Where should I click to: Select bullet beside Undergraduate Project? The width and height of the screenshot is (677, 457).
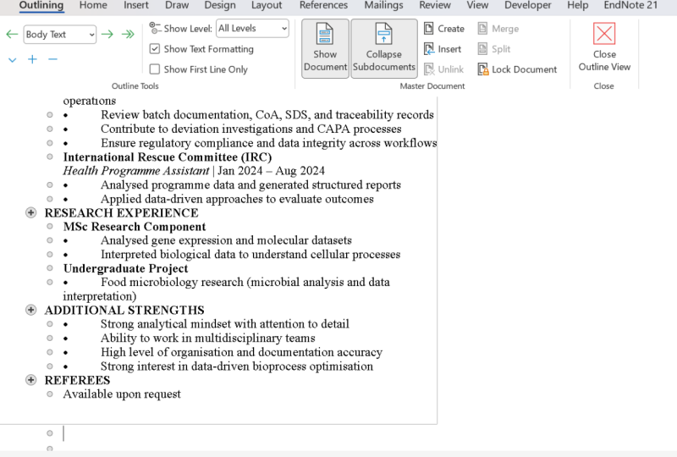tap(50, 268)
